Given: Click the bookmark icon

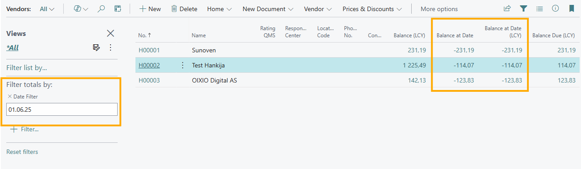Looking at the screenshot, I should coord(571,8).
